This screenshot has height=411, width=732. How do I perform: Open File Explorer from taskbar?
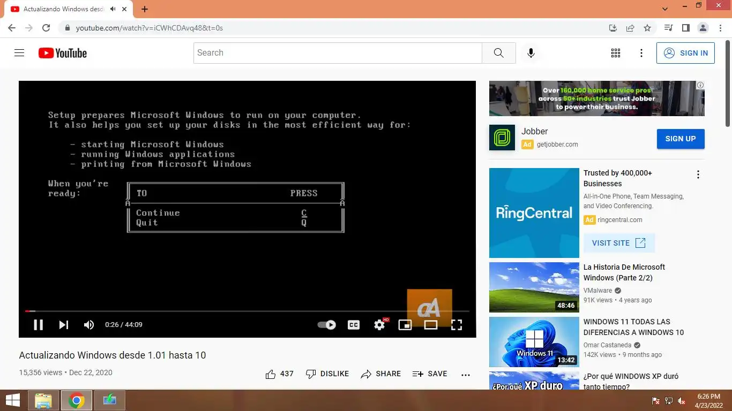point(43,400)
